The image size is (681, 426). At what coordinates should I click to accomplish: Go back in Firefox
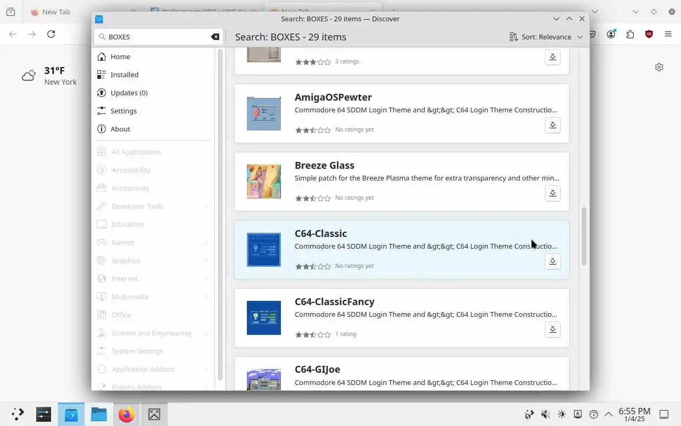(13, 34)
